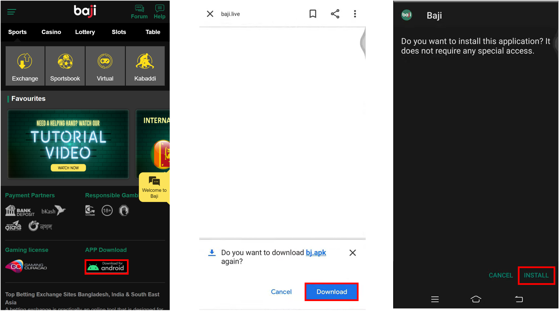Close the download prompt with X button
The image size is (559, 311).
pyautogui.click(x=352, y=253)
